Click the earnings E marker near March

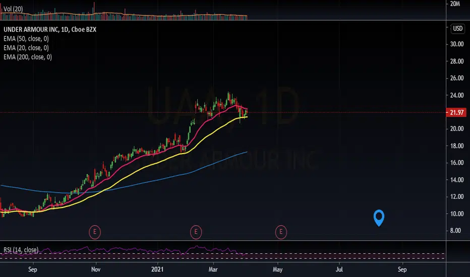[x=196, y=232]
